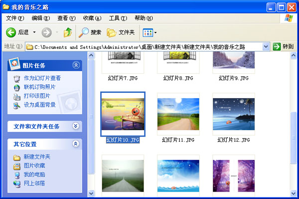Click the 幻灯片11.JPG file name label

pyautogui.click(x=178, y=140)
